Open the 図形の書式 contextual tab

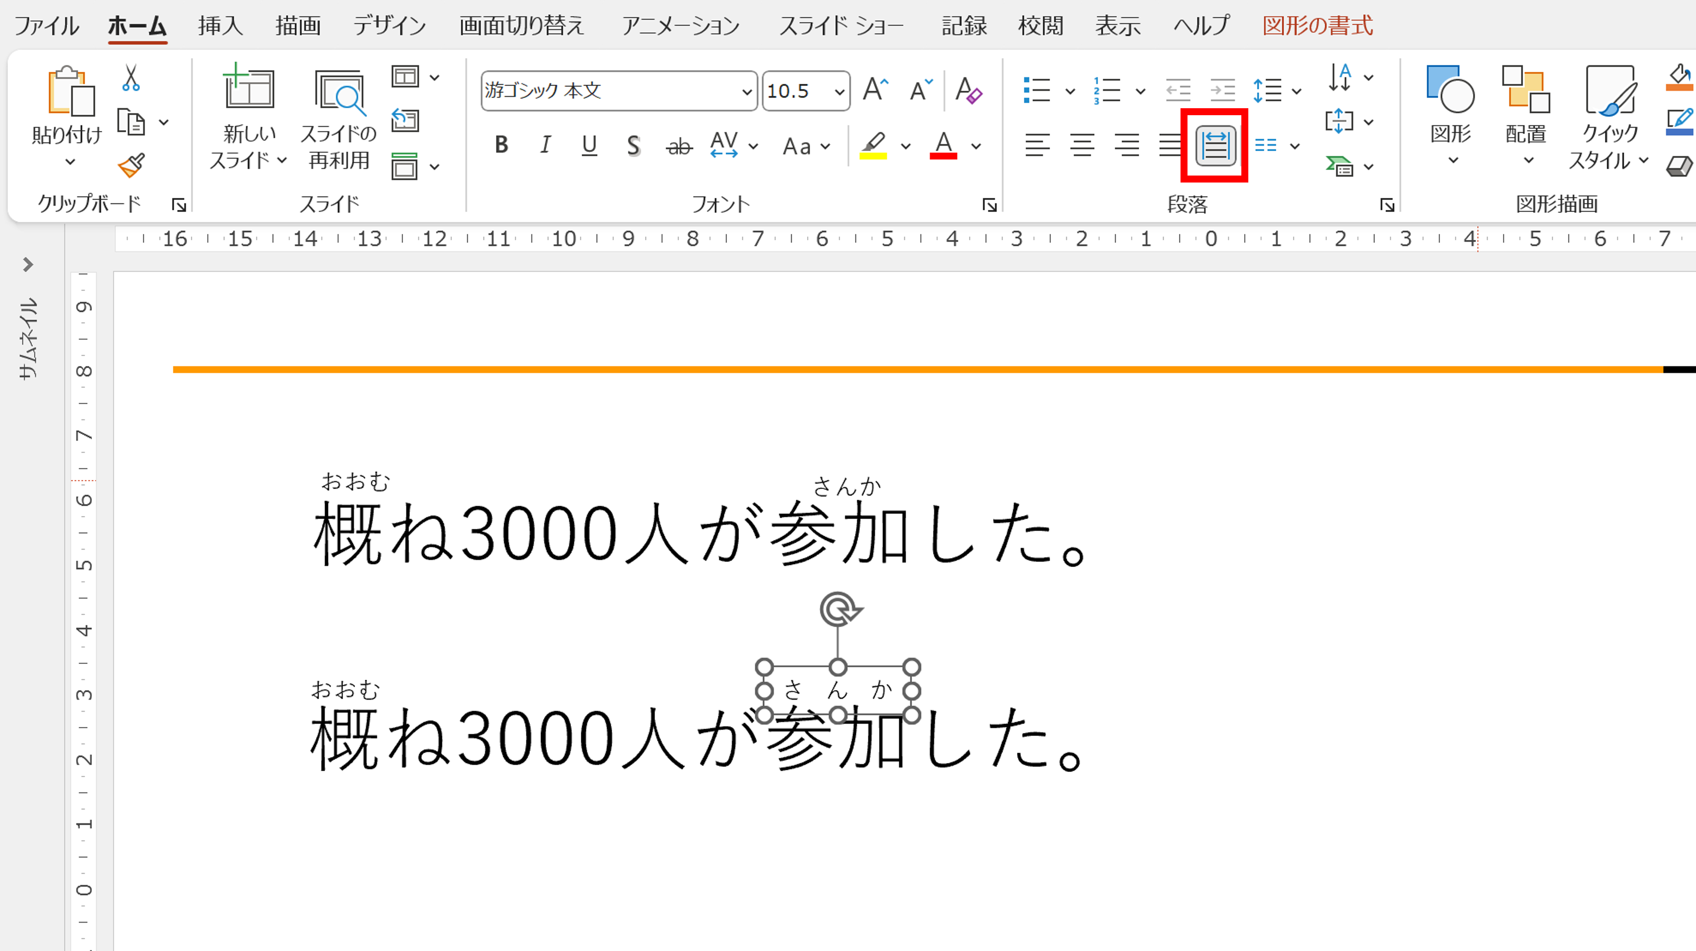(1316, 26)
